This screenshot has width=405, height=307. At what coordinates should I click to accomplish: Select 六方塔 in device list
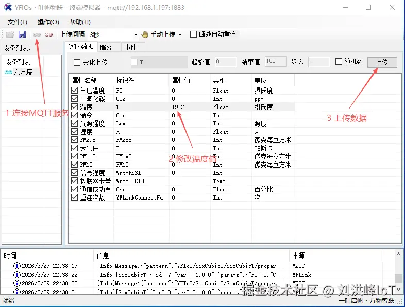tap(23, 72)
